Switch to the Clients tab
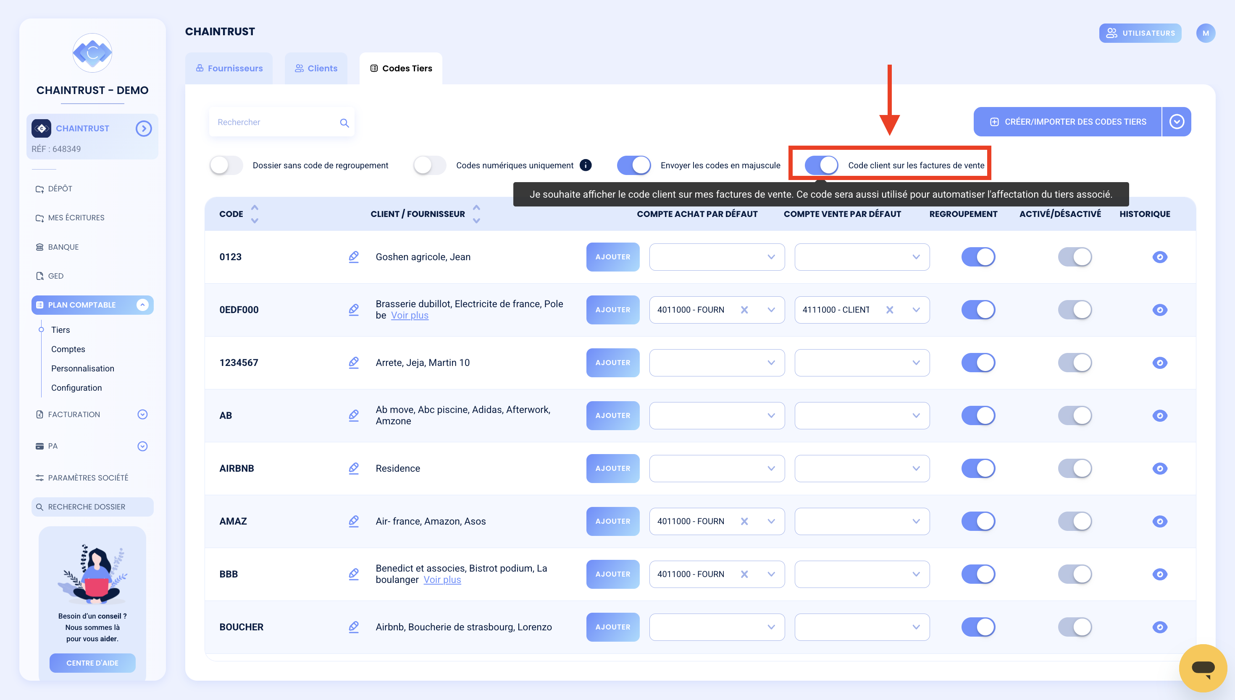 pos(316,68)
